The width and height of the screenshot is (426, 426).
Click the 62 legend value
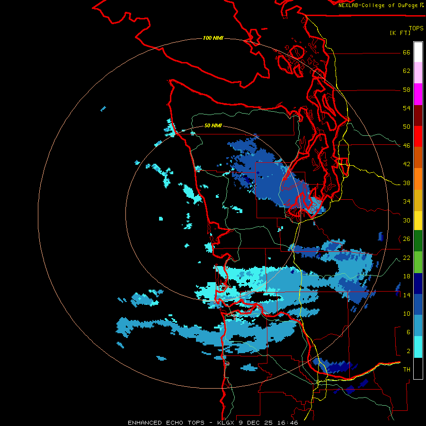[x=407, y=71]
